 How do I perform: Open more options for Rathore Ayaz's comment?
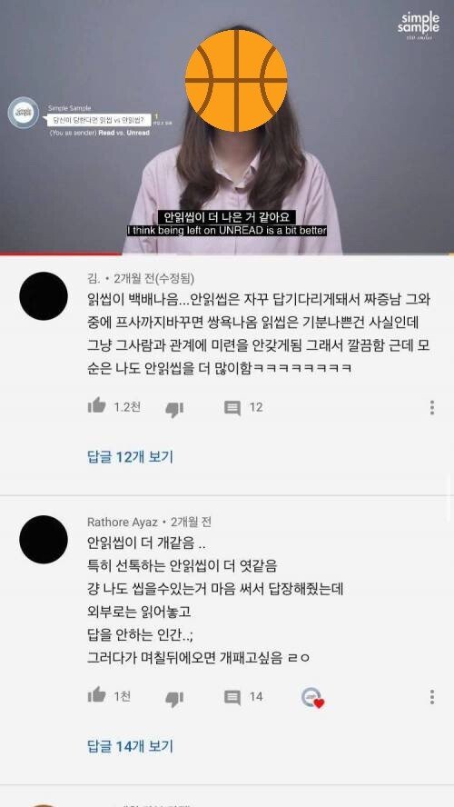[432, 696]
